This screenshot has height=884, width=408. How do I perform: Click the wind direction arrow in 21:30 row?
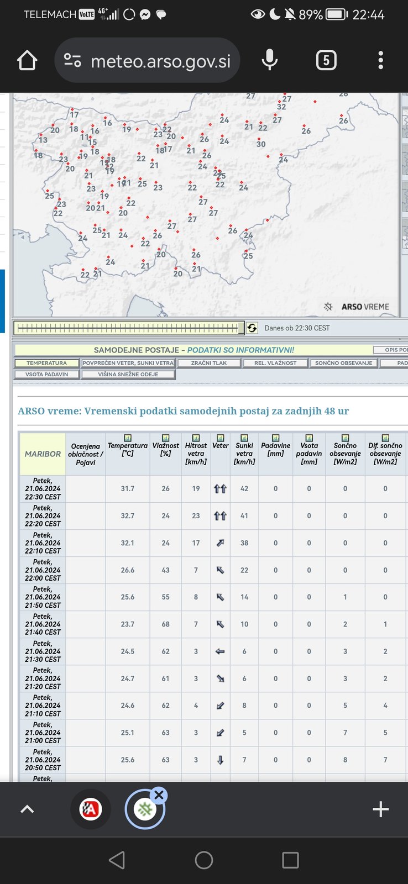click(x=220, y=651)
